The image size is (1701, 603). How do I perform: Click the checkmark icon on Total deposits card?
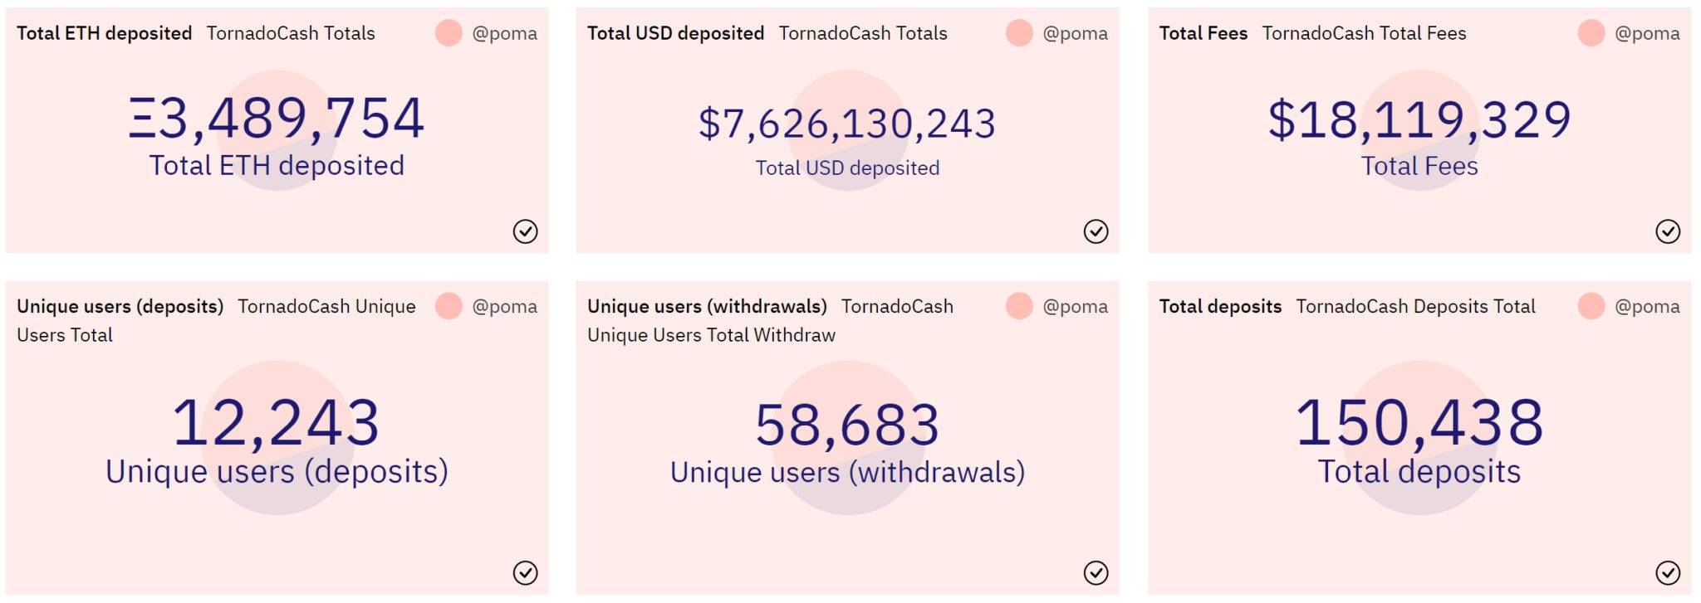tap(1668, 572)
